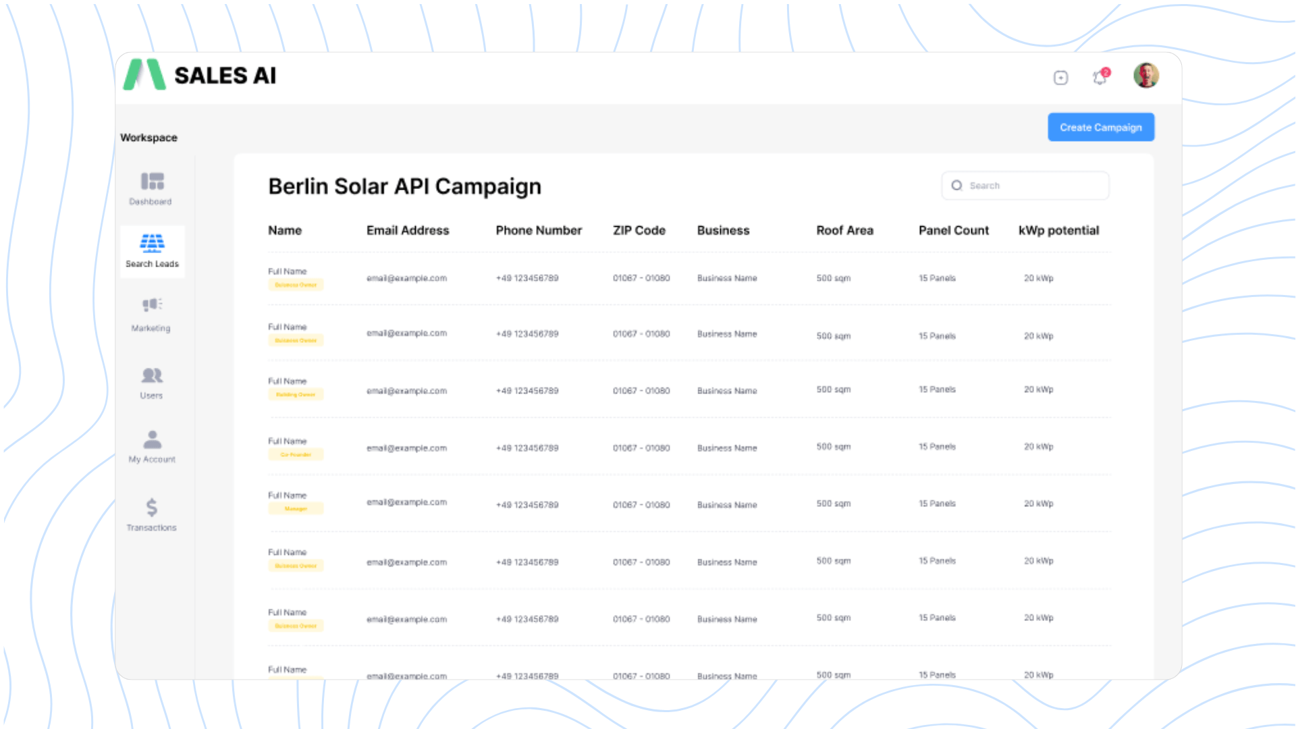This screenshot has width=1296, height=729.
Task: Click the first row's email address
Action: point(406,278)
